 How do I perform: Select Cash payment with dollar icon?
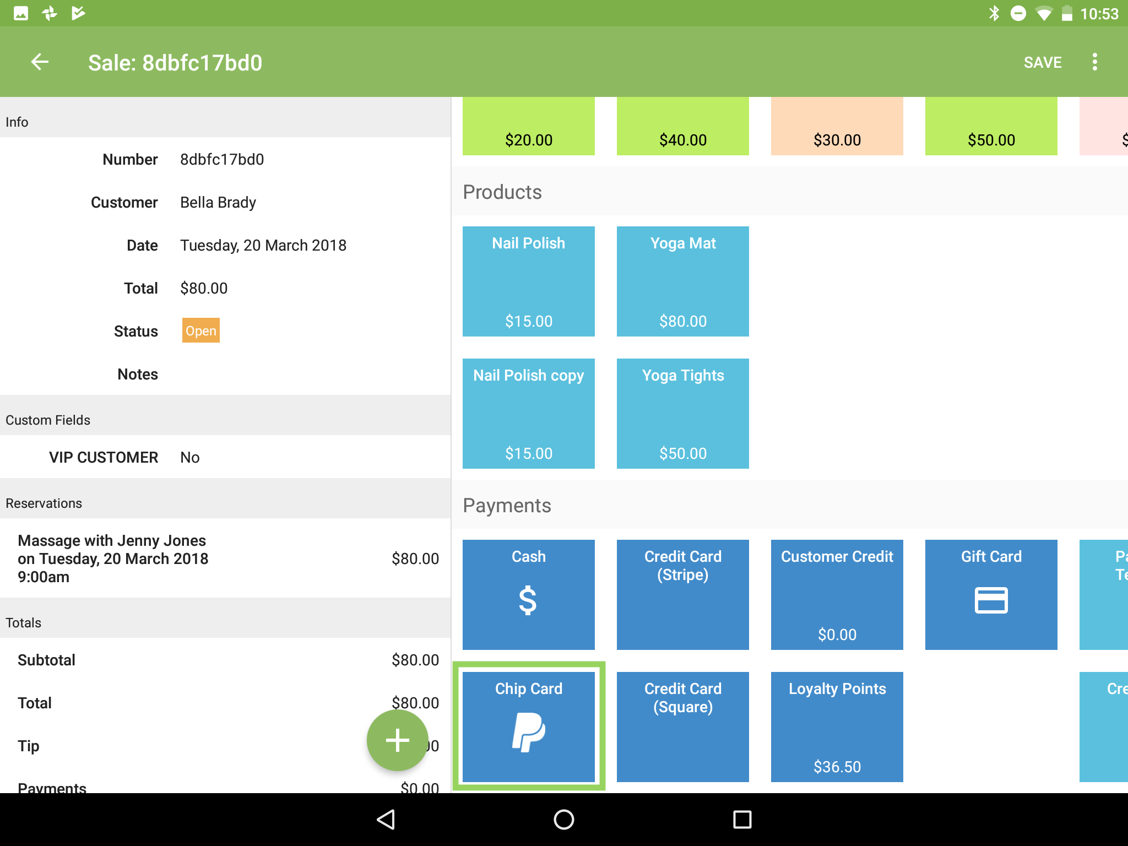528,594
